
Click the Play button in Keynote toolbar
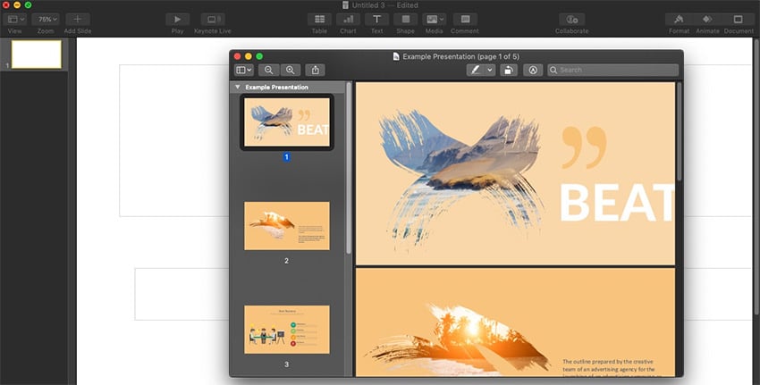(179, 19)
